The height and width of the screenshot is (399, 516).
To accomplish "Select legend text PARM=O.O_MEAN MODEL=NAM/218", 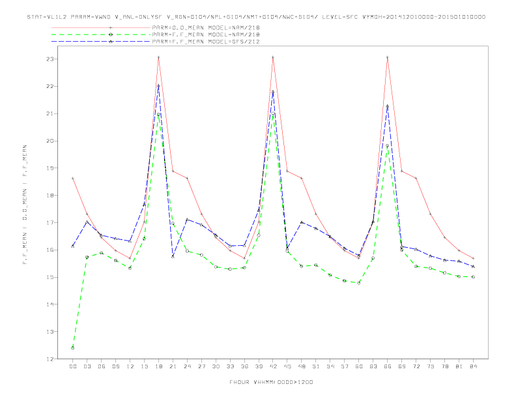I will tap(206, 28).
